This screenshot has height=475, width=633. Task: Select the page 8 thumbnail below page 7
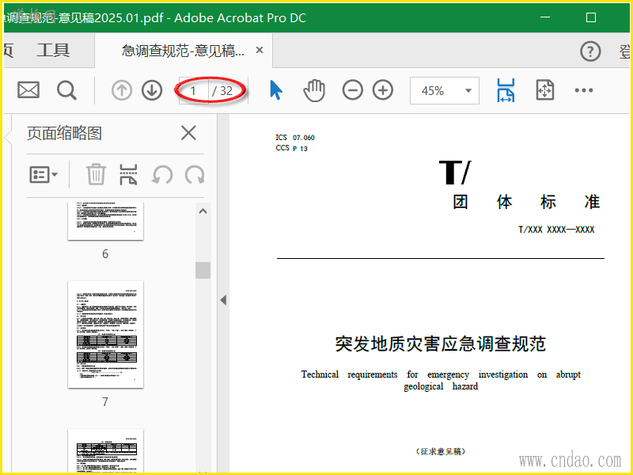tap(105, 450)
